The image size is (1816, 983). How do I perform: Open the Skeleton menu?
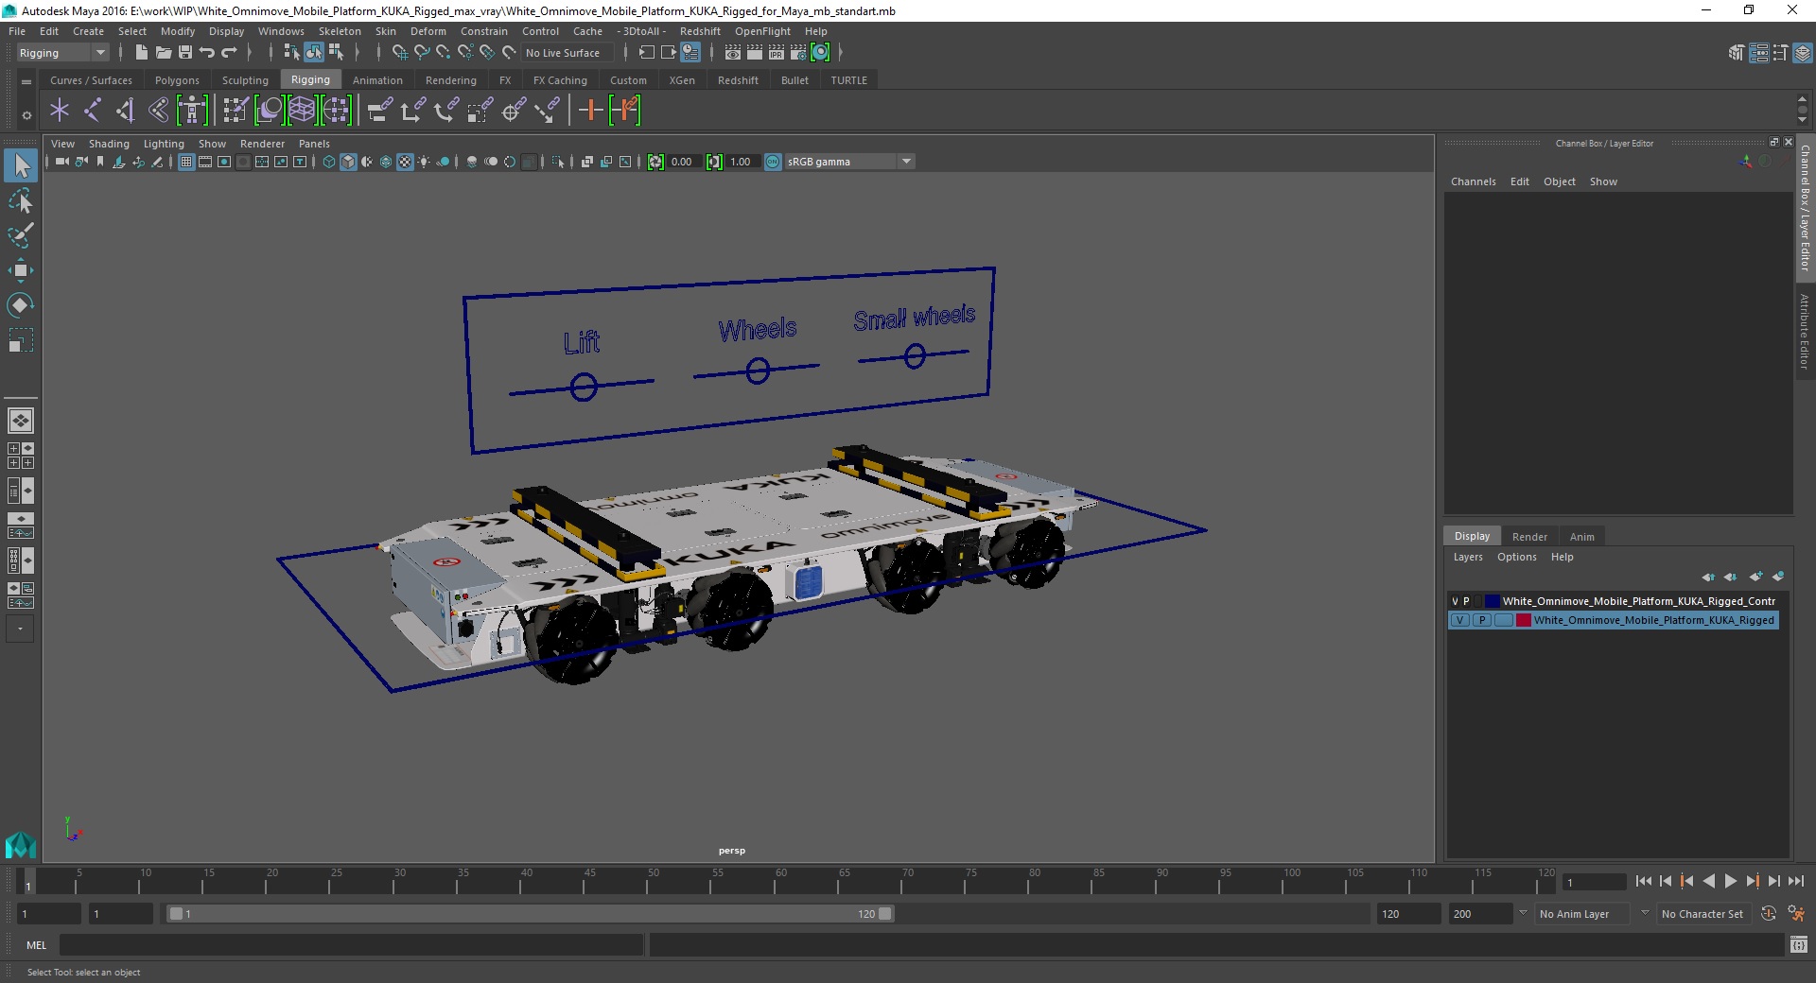click(x=340, y=31)
